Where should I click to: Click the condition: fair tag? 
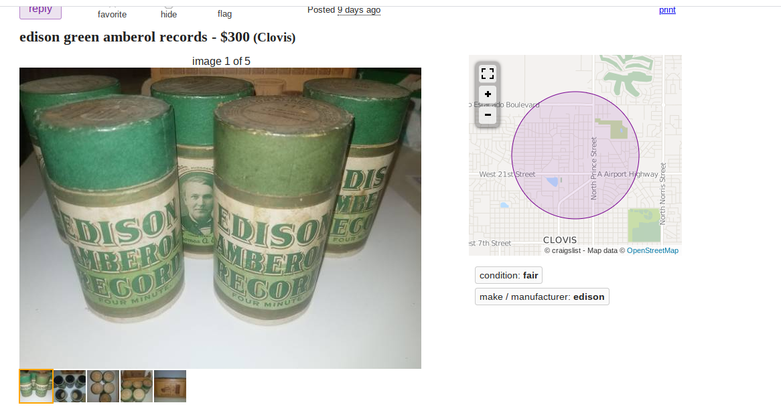pyautogui.click(x=508, y=275)
